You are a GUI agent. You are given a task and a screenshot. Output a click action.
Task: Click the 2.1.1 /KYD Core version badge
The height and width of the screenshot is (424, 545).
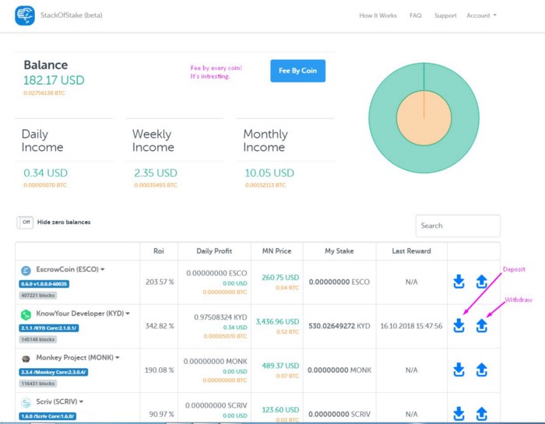tap(48, 328)
